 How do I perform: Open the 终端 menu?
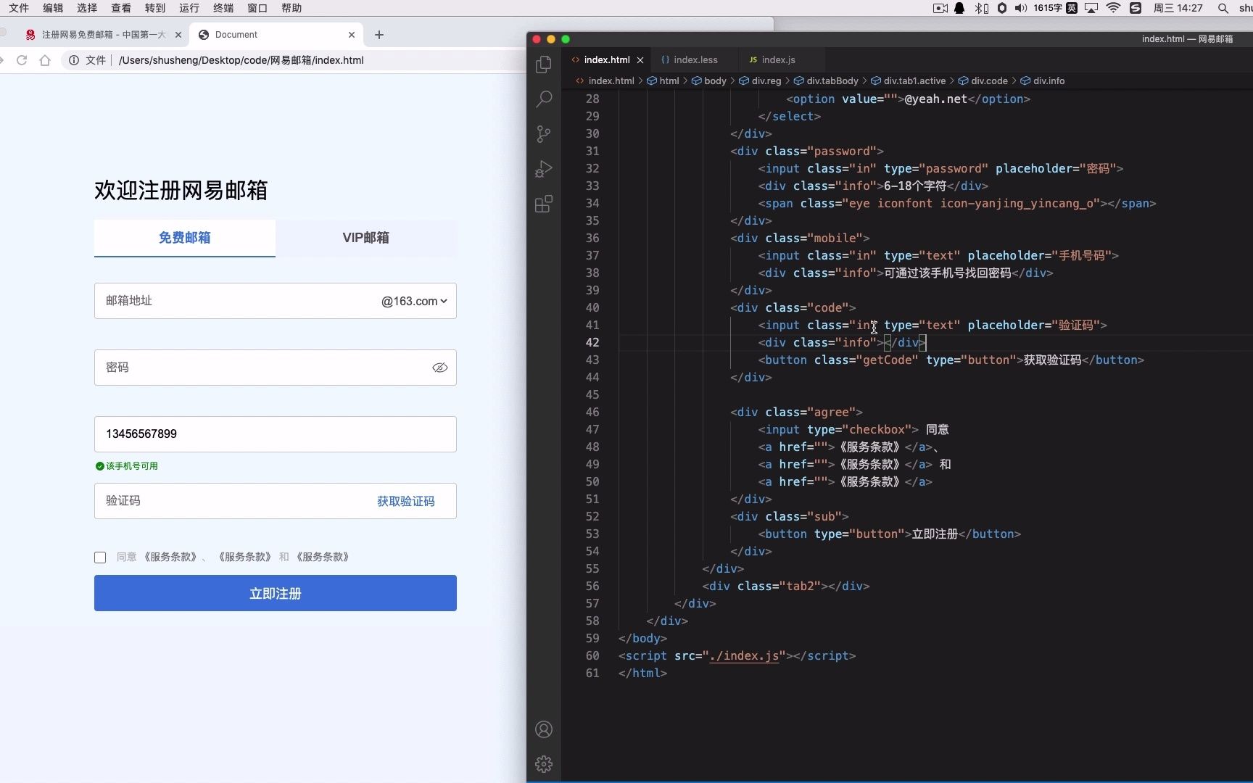223,8
